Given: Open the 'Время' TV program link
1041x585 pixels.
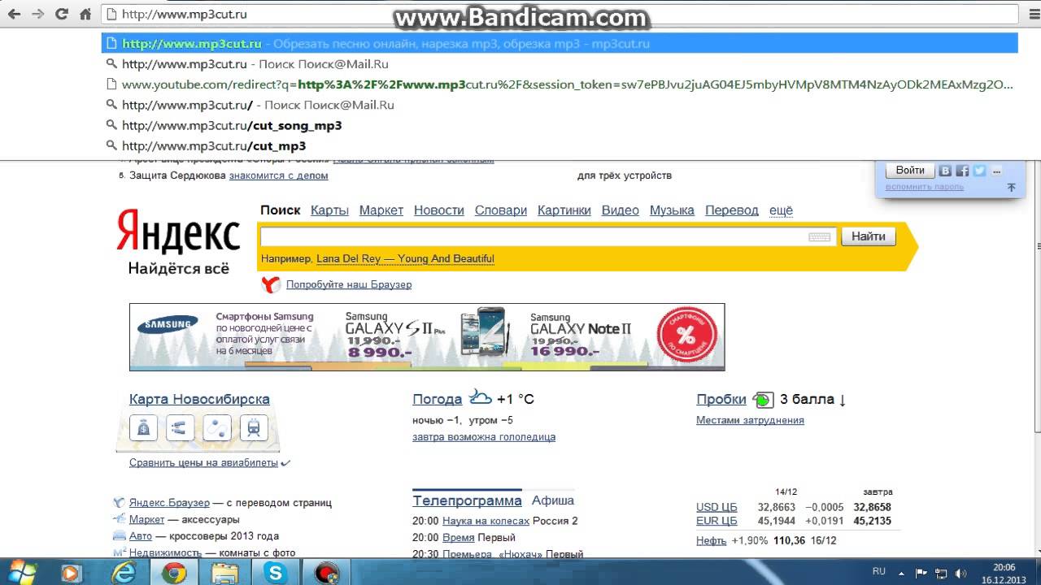Looking at the screenshot, I should tap(457, 538).
